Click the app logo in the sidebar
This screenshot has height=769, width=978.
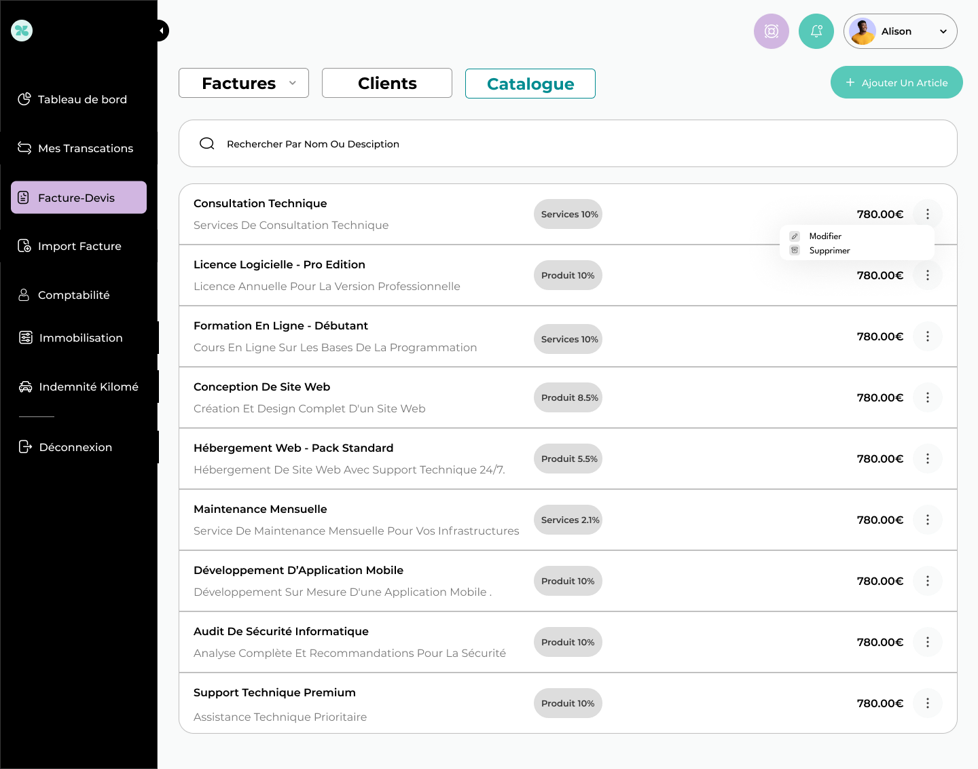(22, 31)
